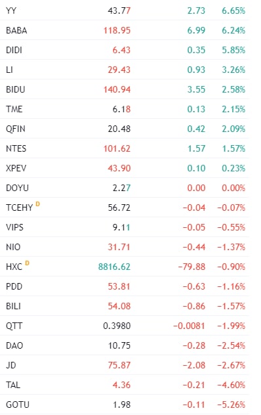Open the BIDU stock row

pyautogui.click(x=125, y=89)
